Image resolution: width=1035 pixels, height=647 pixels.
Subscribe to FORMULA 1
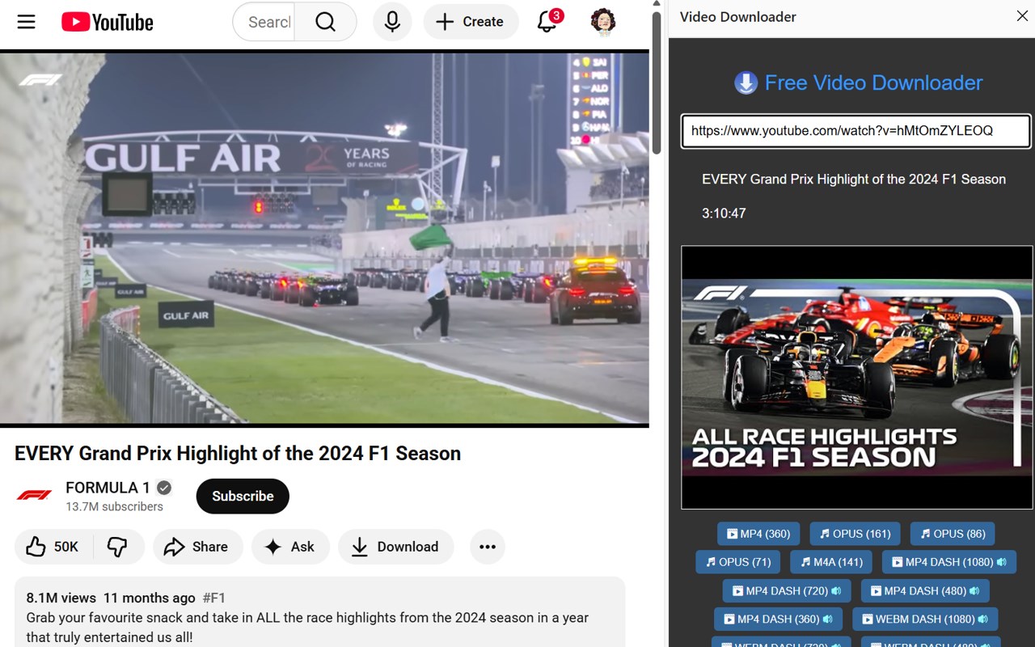coord(242,496)
